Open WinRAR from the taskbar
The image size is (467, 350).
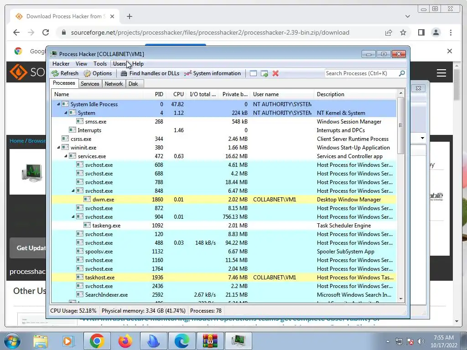210,341
